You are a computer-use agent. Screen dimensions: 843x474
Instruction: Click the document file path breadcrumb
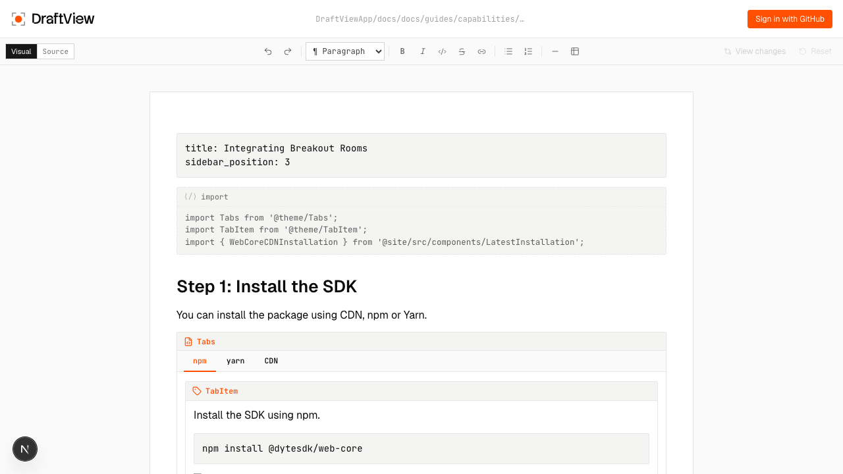click(420, 19)
